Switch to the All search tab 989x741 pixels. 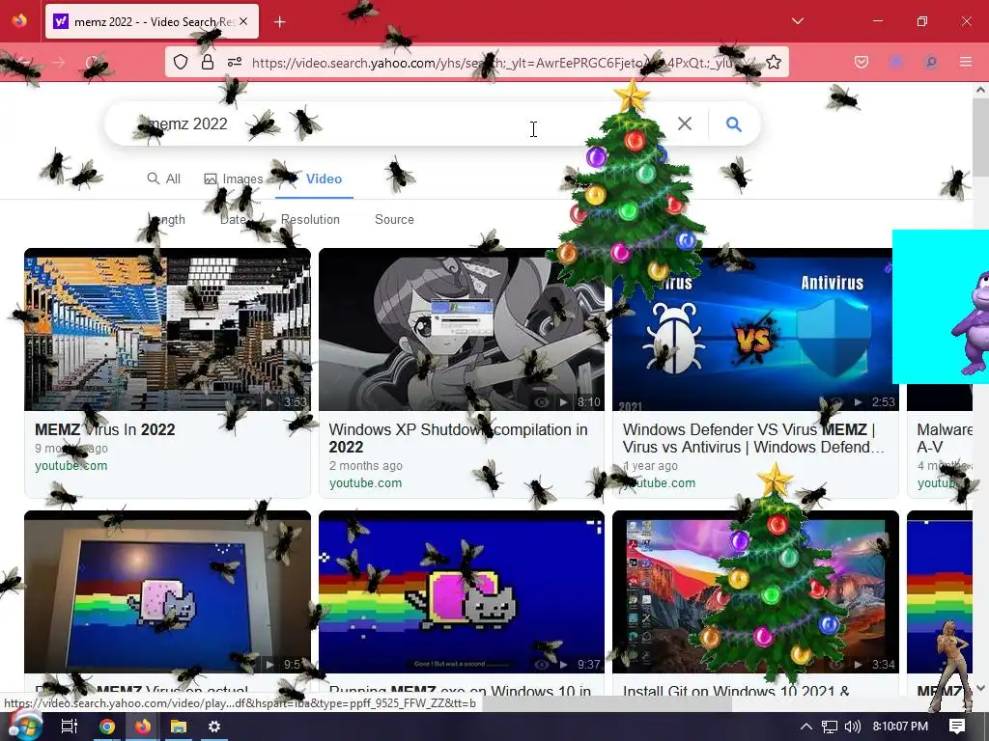point(164,178)
